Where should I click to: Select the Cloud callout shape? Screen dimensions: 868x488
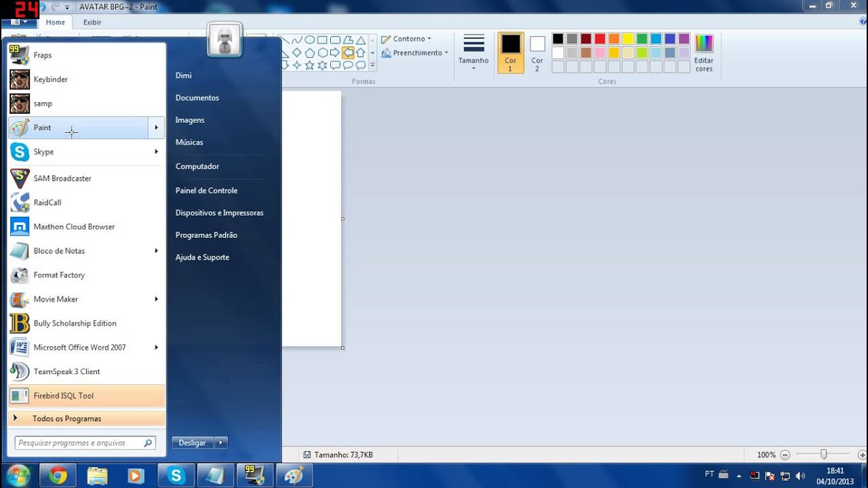click(361, 65)
